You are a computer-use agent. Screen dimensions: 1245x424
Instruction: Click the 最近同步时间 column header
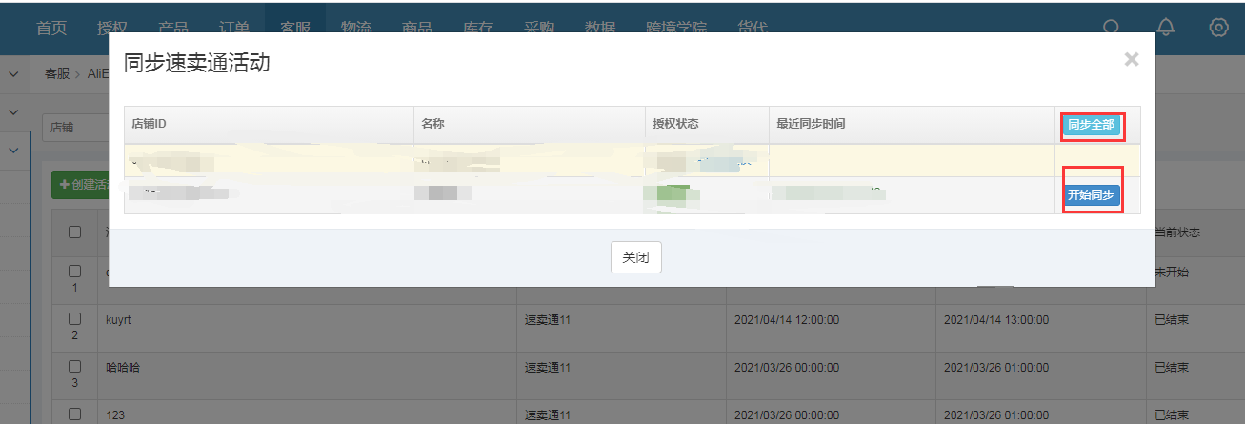coord(811,125)
